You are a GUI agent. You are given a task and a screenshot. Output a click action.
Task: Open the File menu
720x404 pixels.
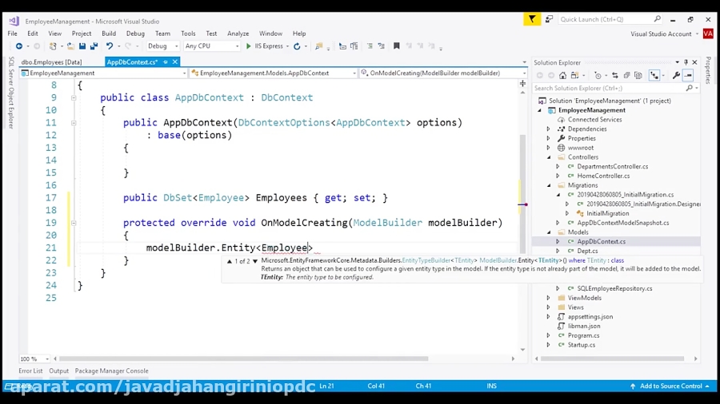[12, 34]
